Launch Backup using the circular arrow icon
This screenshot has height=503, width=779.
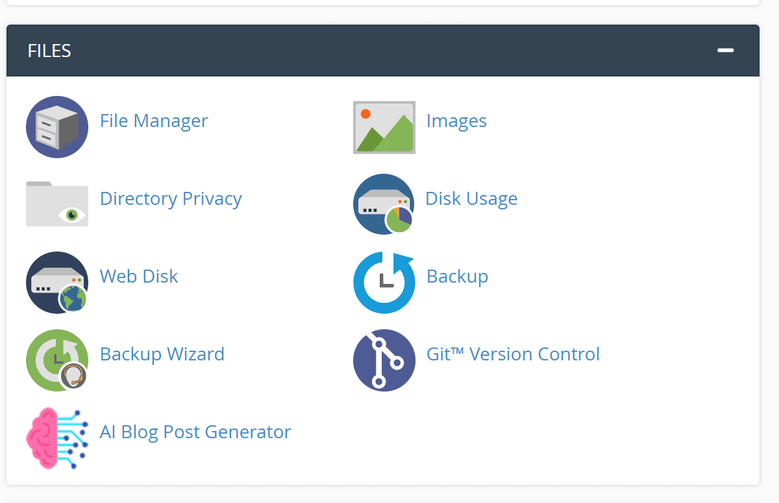384,282
